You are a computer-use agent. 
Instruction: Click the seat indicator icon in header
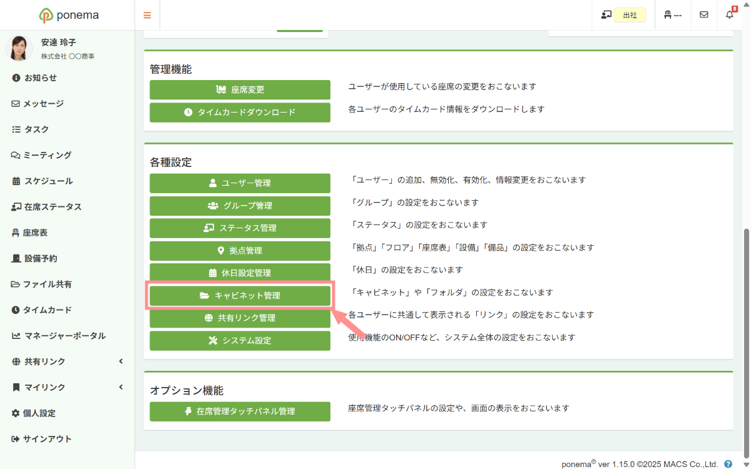[668, 15]
